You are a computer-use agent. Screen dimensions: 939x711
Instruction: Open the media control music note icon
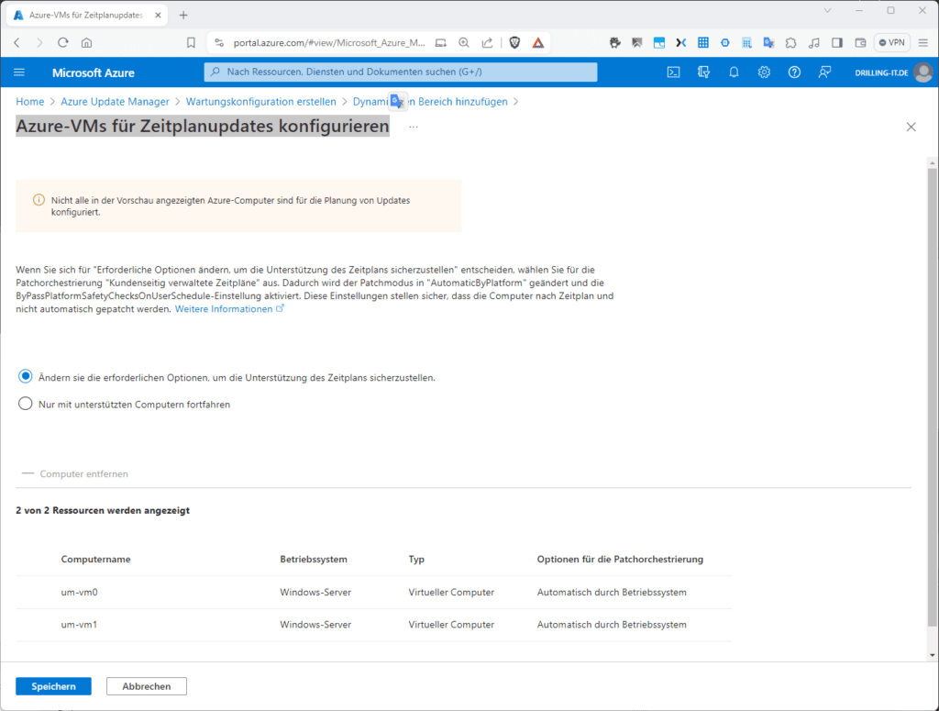(x=814, y=42)
